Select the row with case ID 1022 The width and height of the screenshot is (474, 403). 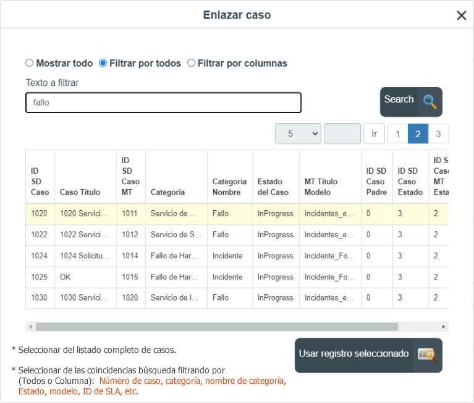tap(237, 235)
